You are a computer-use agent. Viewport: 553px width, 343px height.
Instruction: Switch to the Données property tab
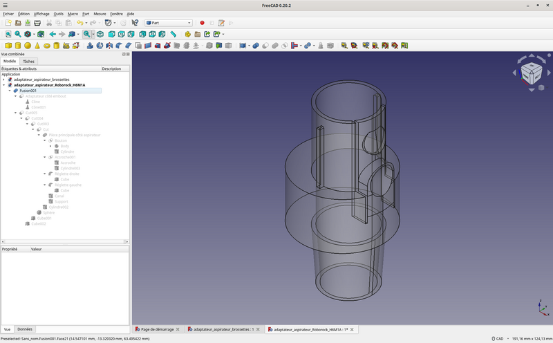click(x=24, y=329)
